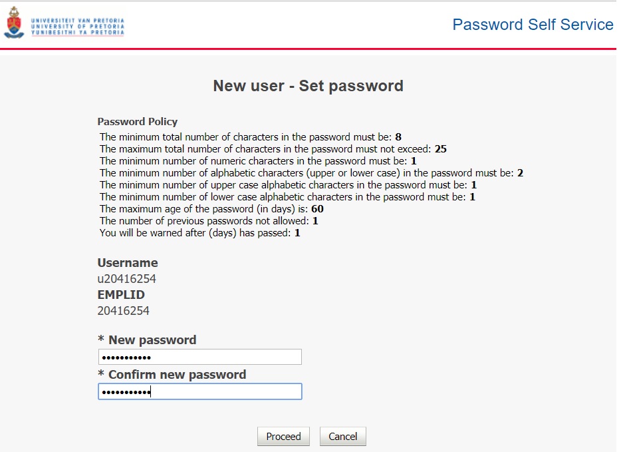Click the 'New user - Set password' heading
The image size is (619, 452).
308,86
